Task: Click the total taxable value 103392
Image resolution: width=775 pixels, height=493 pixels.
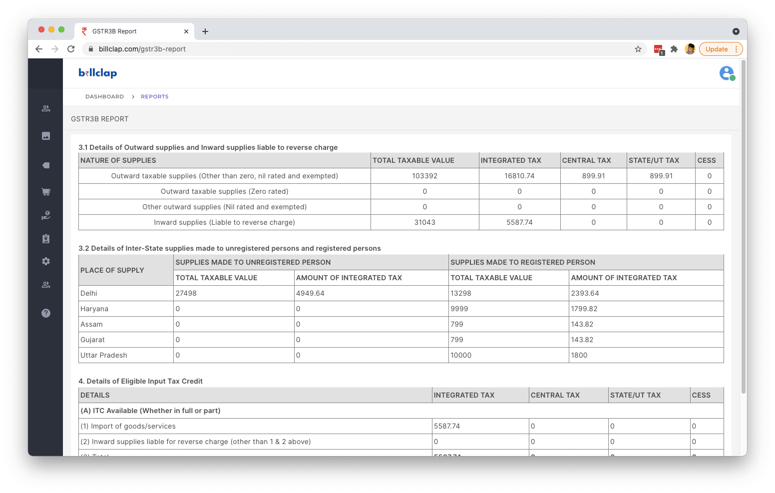Action: (x=425, y=176)
